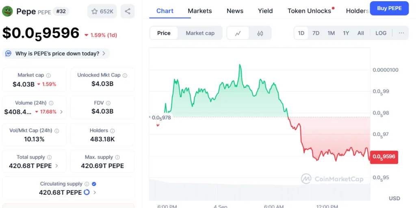Open the chart more options ellipsis

pyautogui.click(x=401, y=33)
